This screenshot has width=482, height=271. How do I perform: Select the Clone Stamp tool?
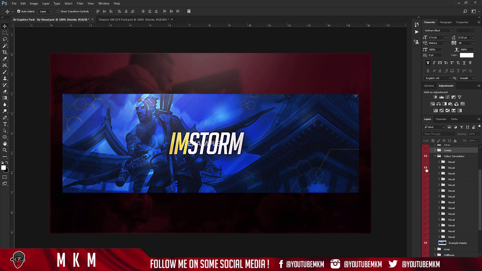click(x=5, y=78)
